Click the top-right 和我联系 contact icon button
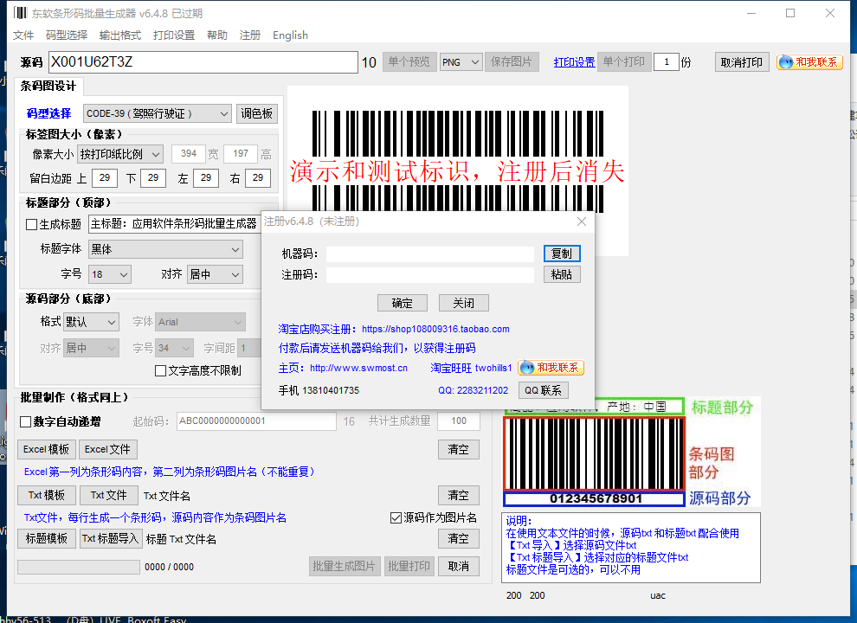This screenshot has width=857, height=623. (x=809, y=62)
